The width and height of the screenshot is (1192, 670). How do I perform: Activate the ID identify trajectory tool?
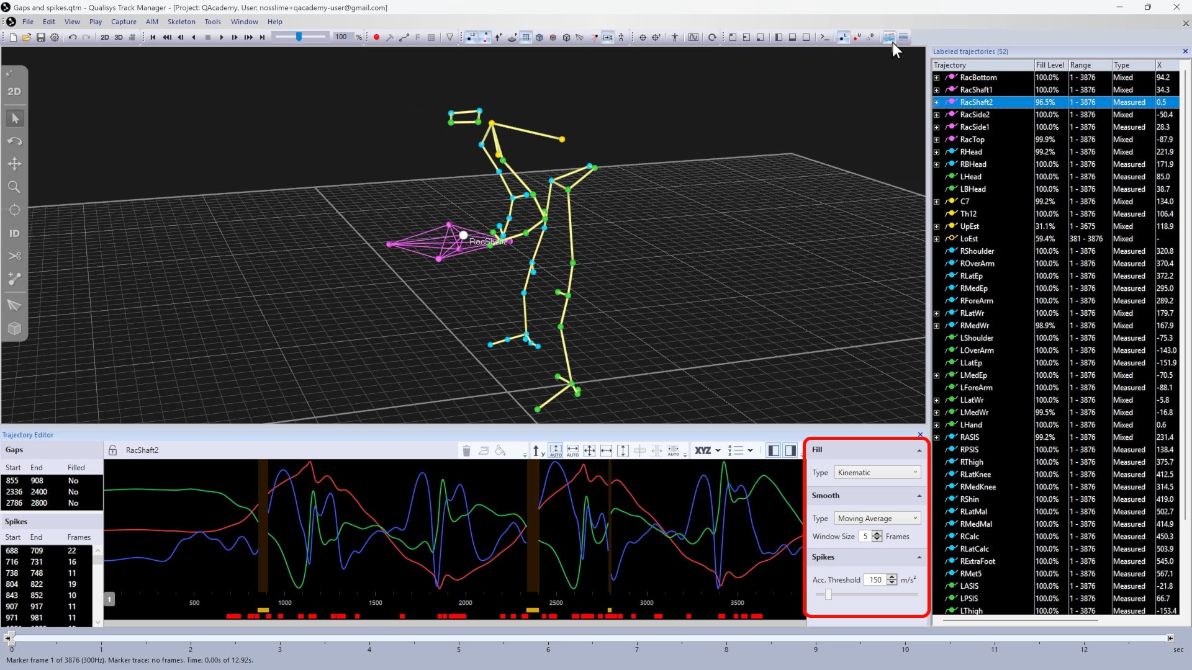(x=14, y=233)
